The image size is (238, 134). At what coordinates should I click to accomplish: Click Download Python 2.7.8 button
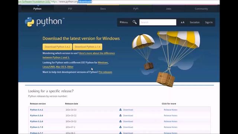point(87,47)
